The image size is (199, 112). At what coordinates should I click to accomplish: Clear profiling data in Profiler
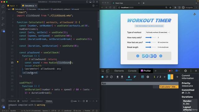(x=111, y=77)
